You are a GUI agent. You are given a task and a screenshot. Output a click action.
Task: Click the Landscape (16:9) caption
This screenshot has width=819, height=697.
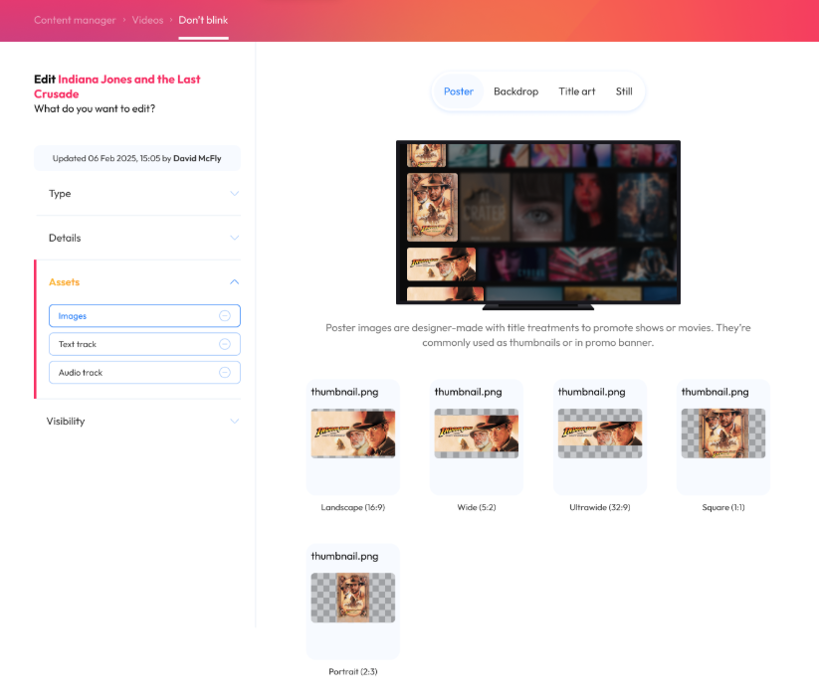[353, 507]
